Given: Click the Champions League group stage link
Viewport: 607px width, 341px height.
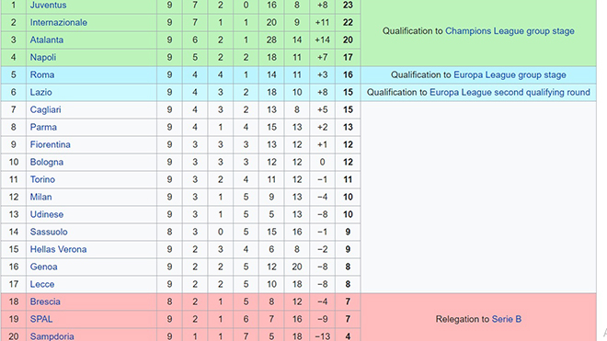Looking at the screenshot, I should [510, 31].
